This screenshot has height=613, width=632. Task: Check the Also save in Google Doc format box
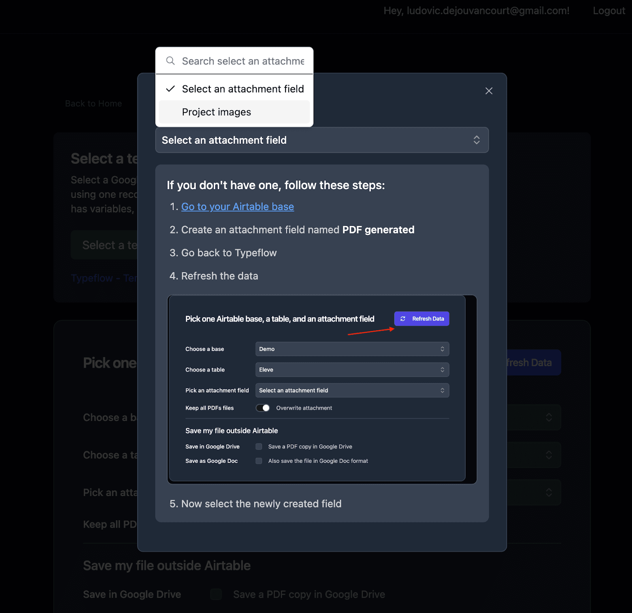[259, 461]
